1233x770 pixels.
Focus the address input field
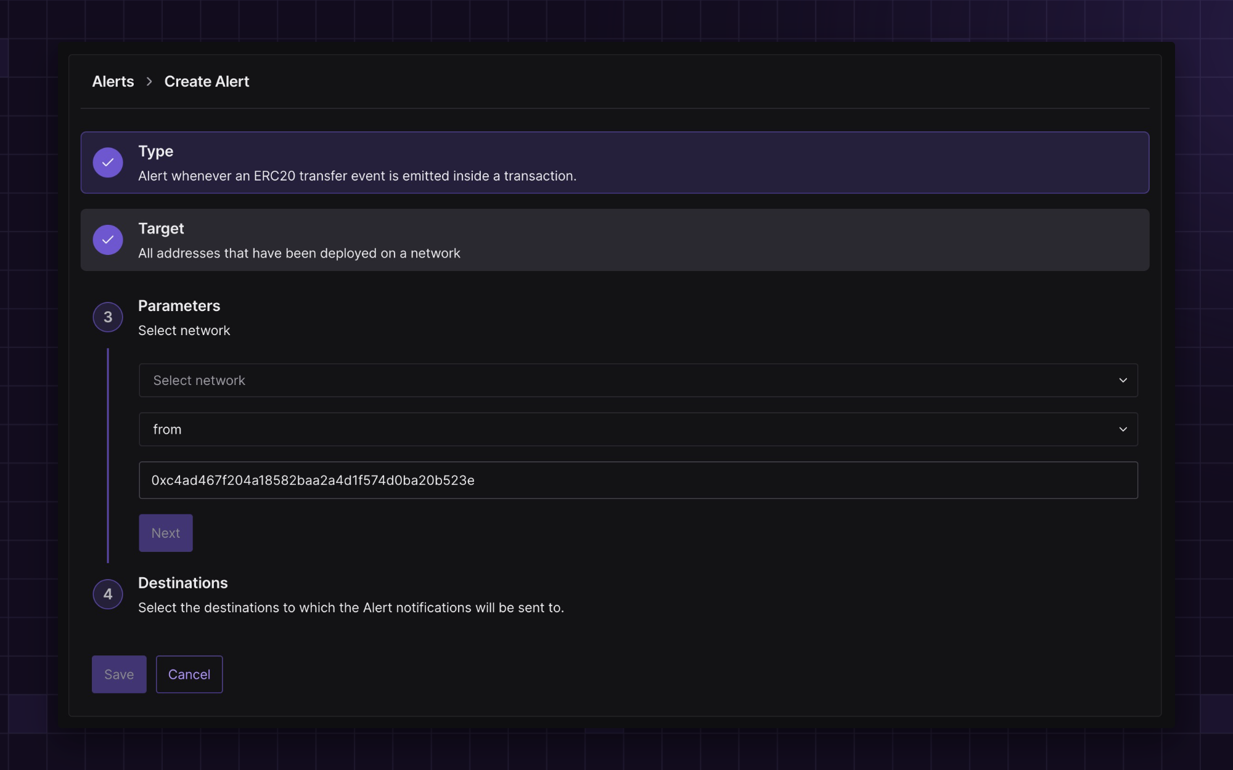[x=637, y=480]
